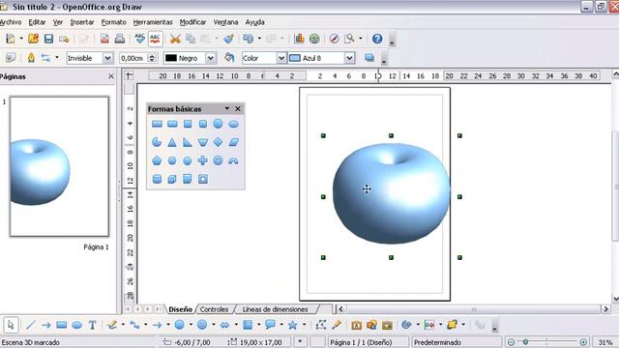The height and width of the screenshot is (348, 619).
Task: Pick the Circle shape in Formas básicas
Action: [x=218, y=124]
